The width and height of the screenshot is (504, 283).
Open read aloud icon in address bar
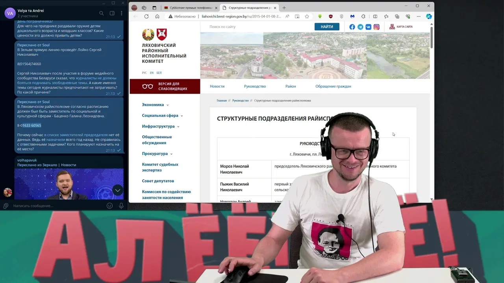(x=287, y=17)
